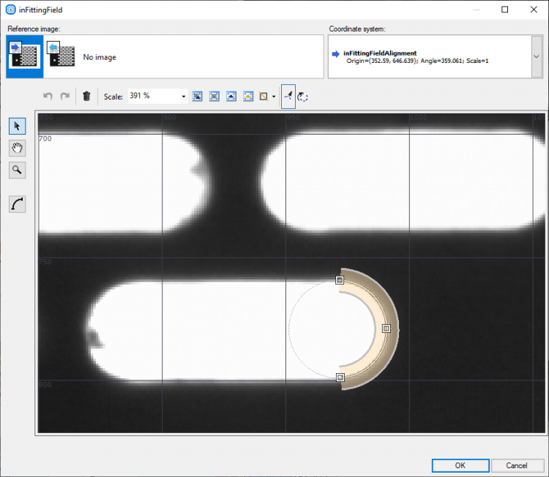Click the arc's bottom square handle
The image size is (549, 477).
(x=340, y=377)
